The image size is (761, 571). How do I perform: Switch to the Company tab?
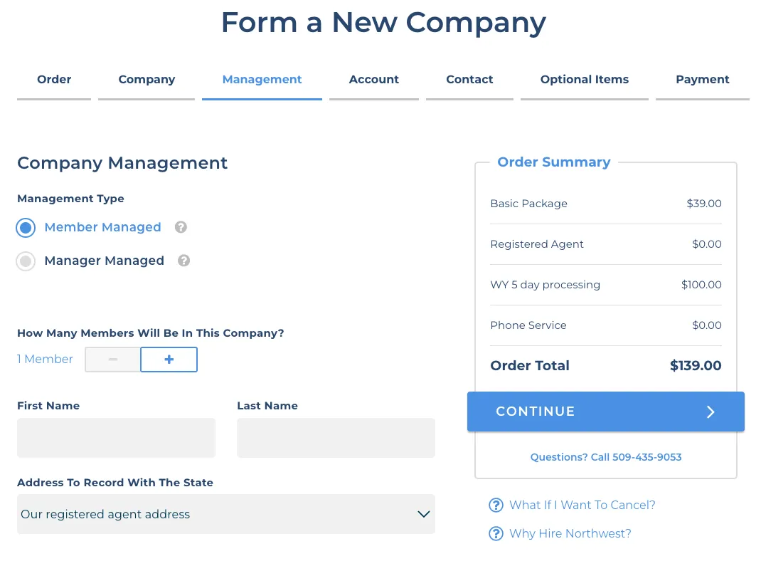[147, 79]
